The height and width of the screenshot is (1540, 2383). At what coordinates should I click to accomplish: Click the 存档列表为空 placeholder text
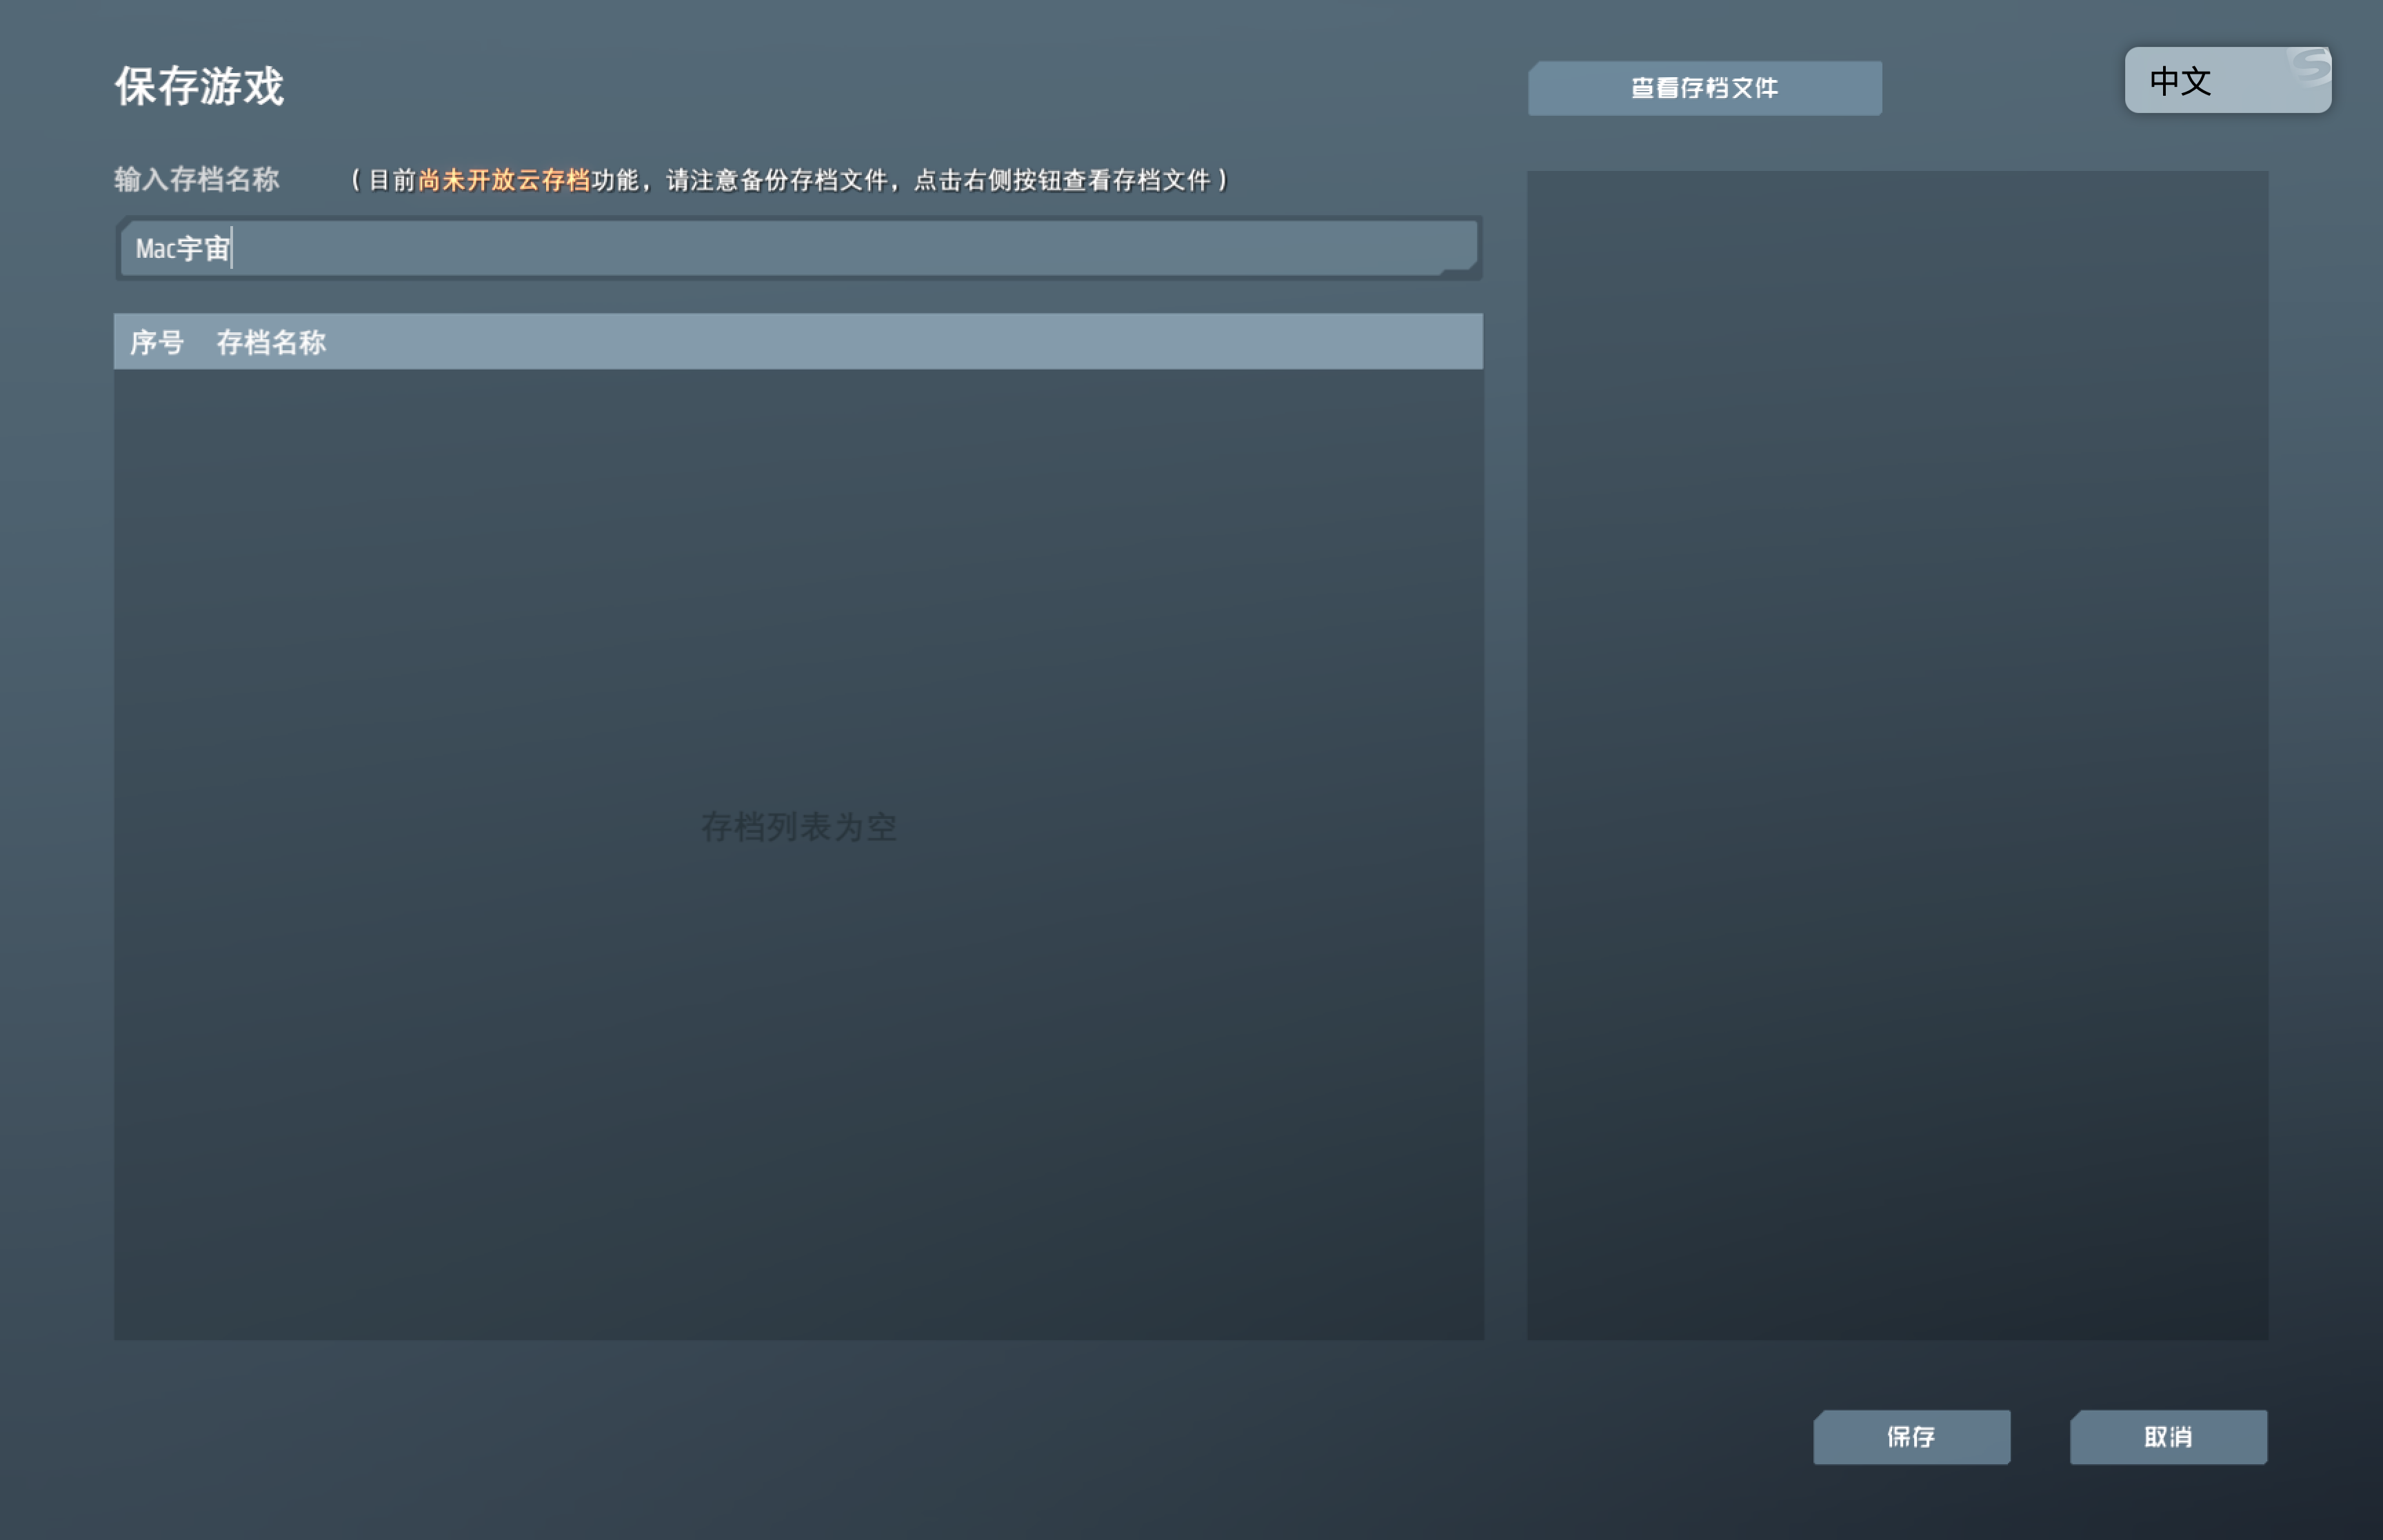coord(798,827)
